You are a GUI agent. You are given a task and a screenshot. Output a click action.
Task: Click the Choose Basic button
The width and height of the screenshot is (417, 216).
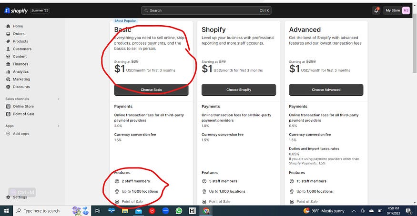[x=152, y=90]
